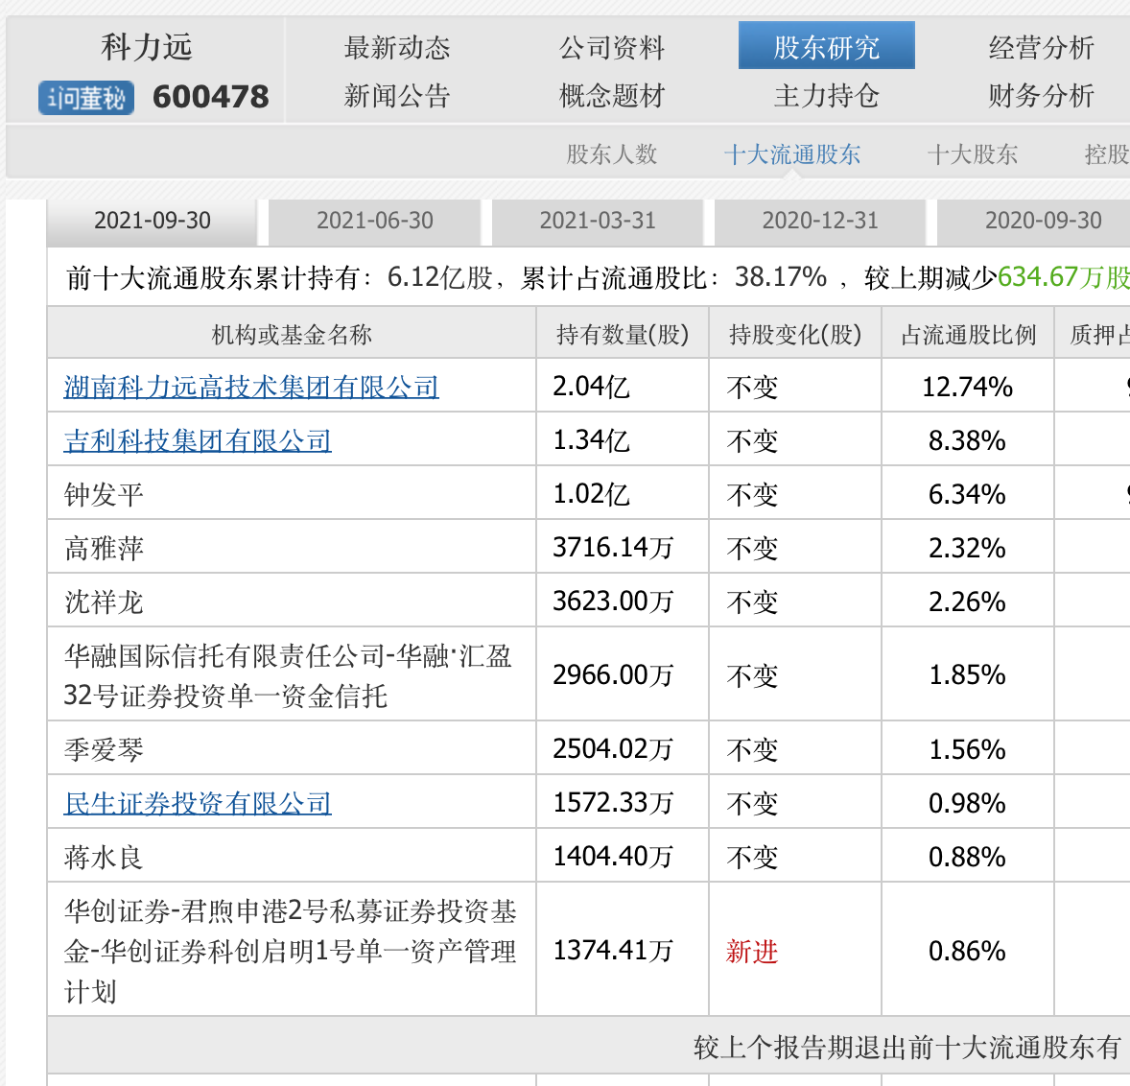Click the 较上个报告期退出前十大流通股东有 heading
The height and width of the screenshot is (1086, 1130).
coord(908,1047)
